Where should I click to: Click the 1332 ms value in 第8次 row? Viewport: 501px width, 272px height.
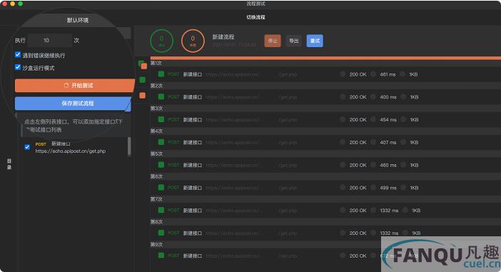tap(389, 233)
